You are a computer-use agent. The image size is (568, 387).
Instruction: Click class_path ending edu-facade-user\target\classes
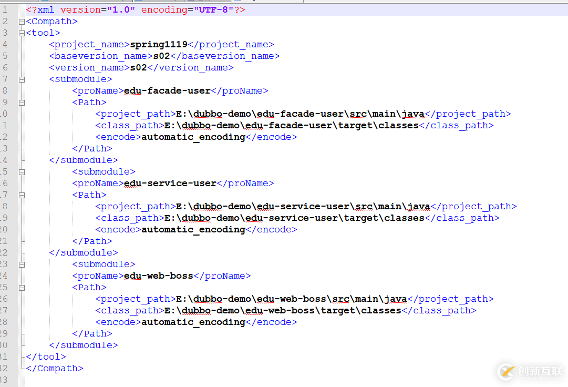point(292,126)
